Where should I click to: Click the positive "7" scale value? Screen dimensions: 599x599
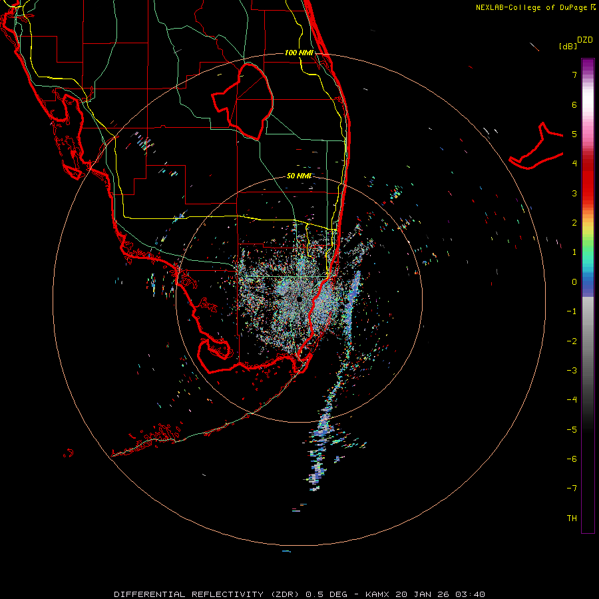pos(574,75)
